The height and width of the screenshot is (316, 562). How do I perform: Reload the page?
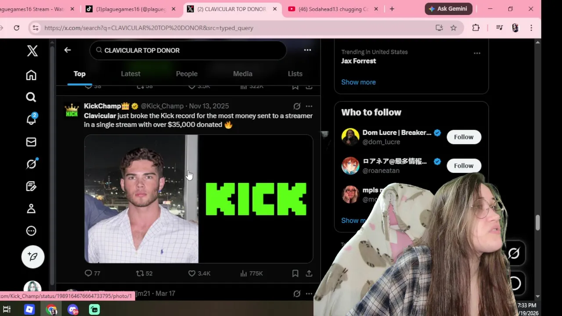click(16, 28)
